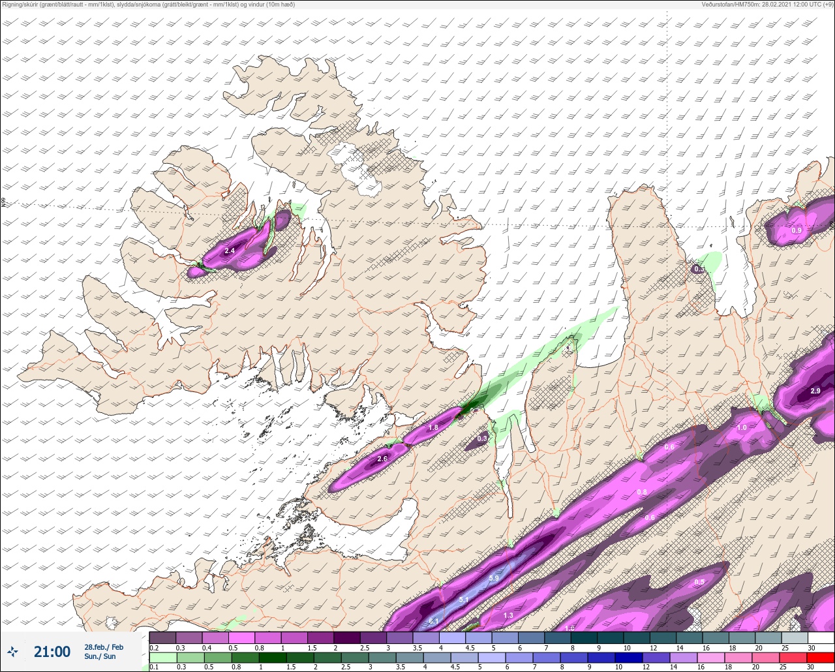Click the 21:00 forecast time label
The width and height of the screenshot is (835, 672).
coord(52,651)
